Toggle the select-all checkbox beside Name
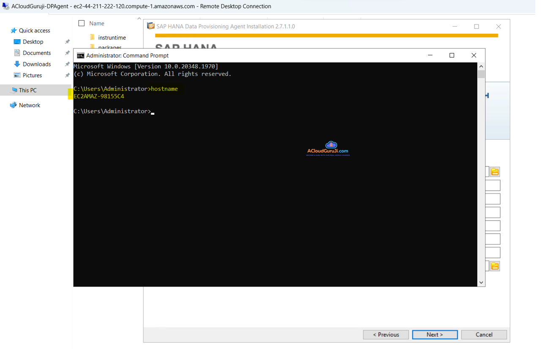This screenshot has height=349, width=542. pyautogui.click(x=82, y=24)
